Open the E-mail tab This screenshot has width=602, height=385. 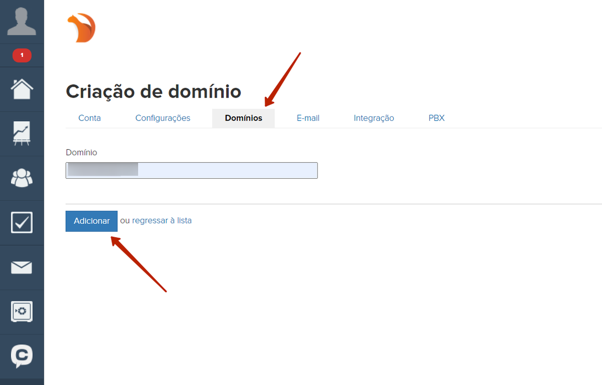pos(308,118)
